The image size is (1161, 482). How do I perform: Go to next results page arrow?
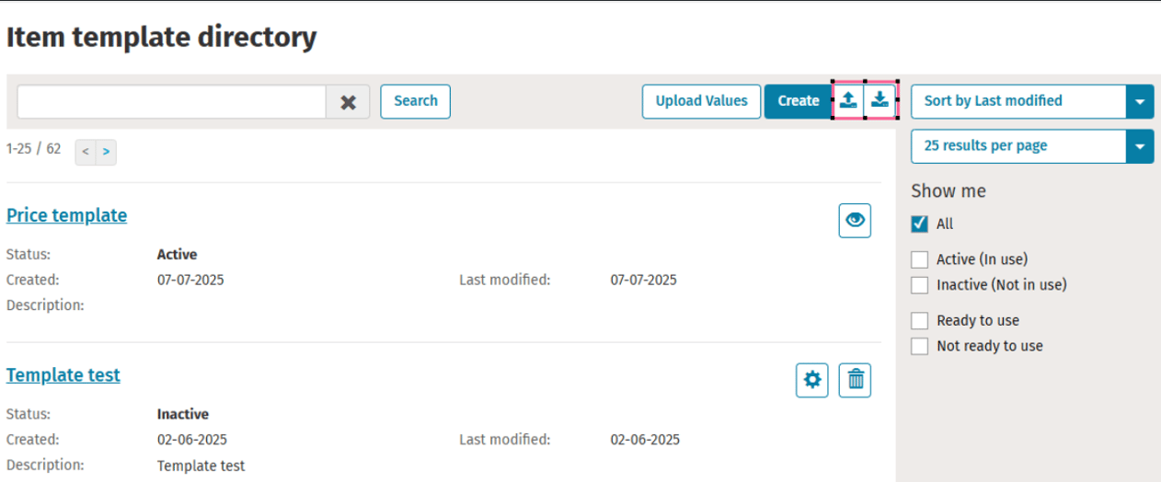pos(107,151)
